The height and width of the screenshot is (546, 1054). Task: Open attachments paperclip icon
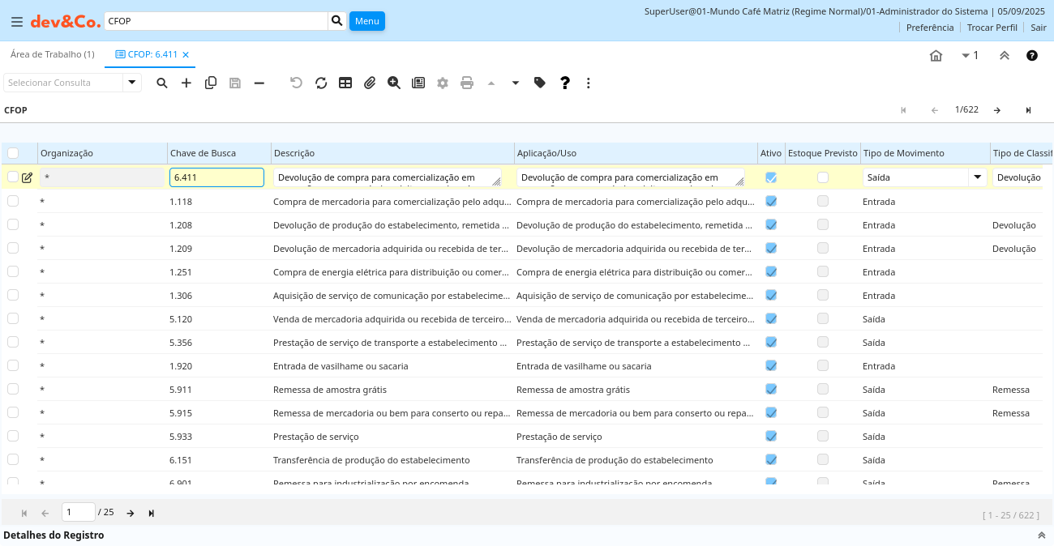pos(370,83)
